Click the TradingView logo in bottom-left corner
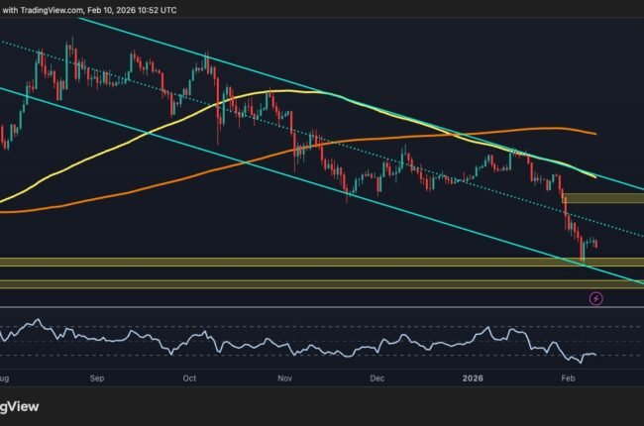644x426 pixels. (20, 406)
